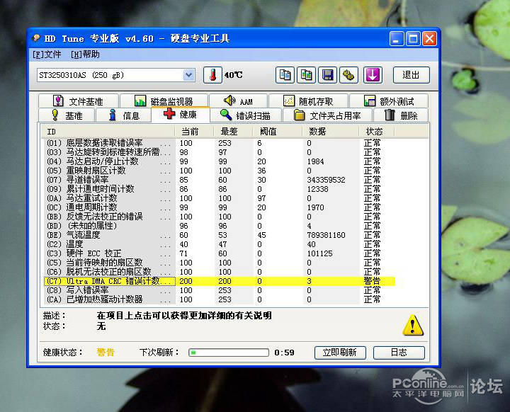This screenshot has height=412, width=510.
Task: Click the 状态 column header
Action: coord(377,132)
